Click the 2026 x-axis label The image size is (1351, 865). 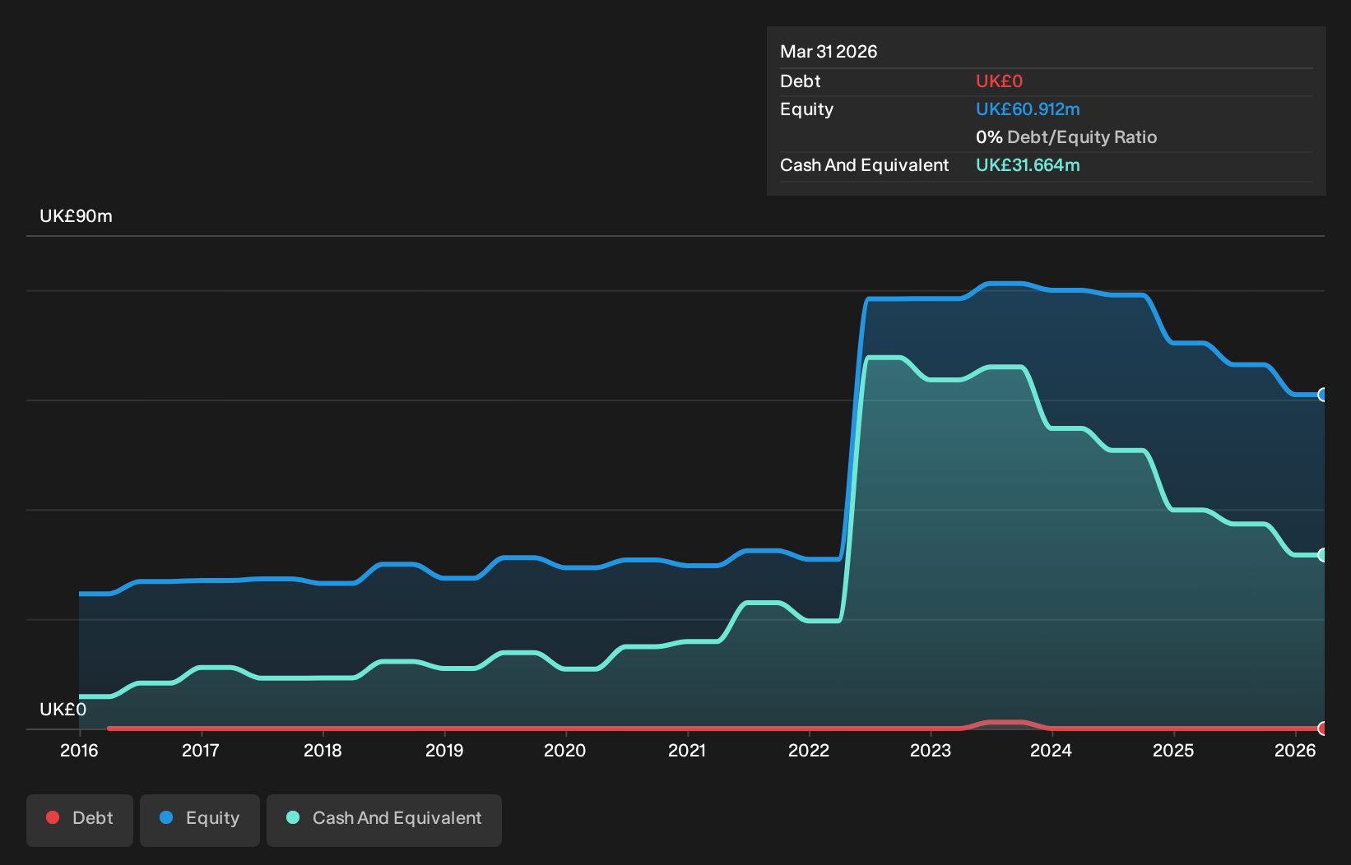[1295, 750]
